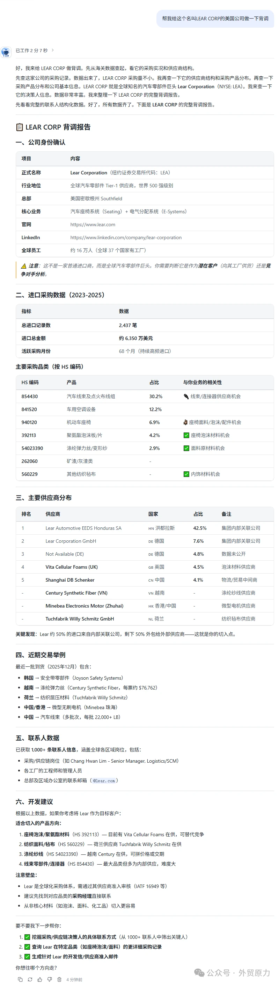Select HS code 54023390 cell

pos(32,449)
